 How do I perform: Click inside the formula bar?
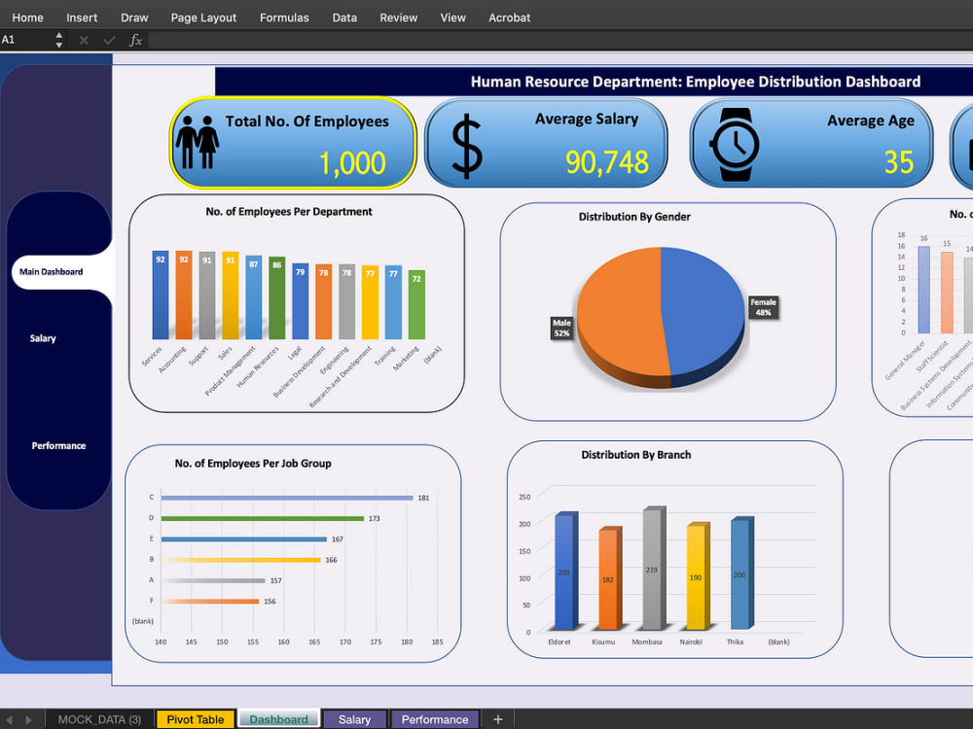click(x=389, y=40)
